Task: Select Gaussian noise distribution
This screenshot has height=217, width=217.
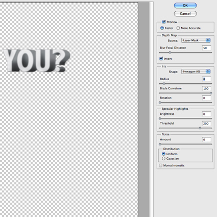Action: (x=163, y=158)
